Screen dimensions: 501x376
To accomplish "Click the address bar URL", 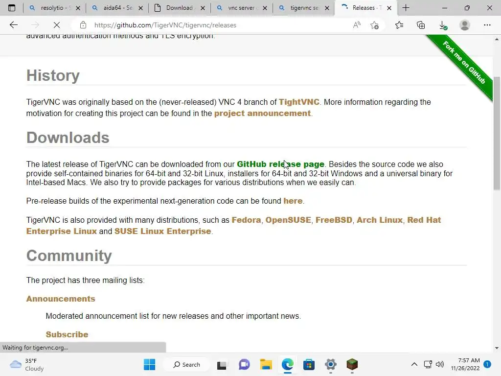I will click(165, 25).
